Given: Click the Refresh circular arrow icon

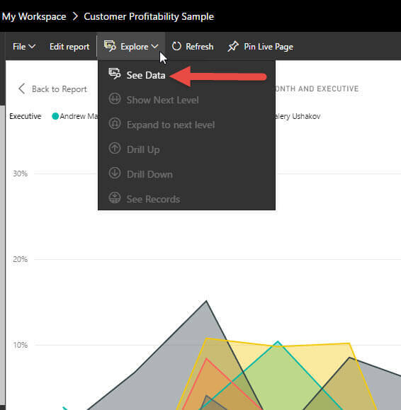Looking at the screenshot, I should [x=176, y=46].
